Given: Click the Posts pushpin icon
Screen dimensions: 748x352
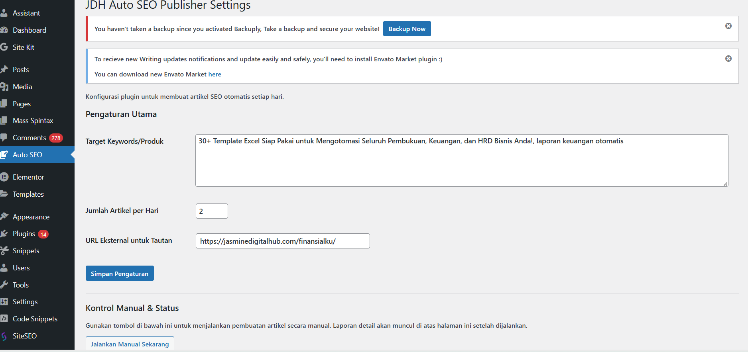Looking at the screenshot, I should click(x=4, y=70).
